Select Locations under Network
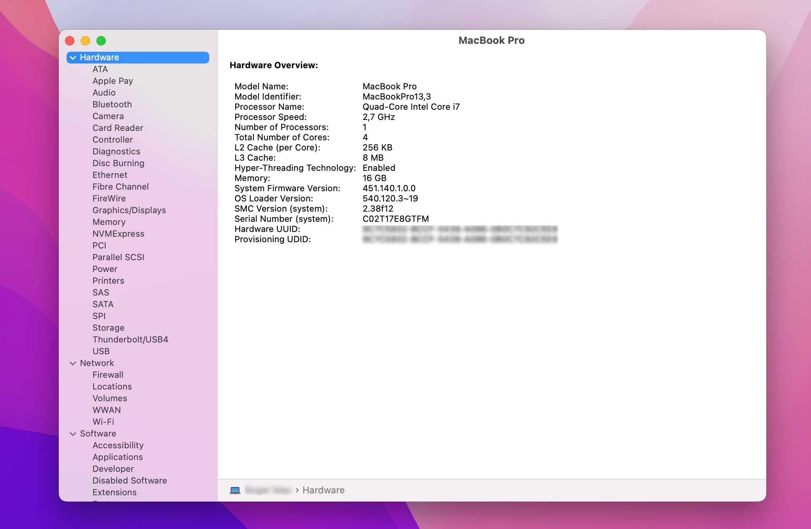The height and width of the screenshot is (529, 811). [x=112, y=387]
